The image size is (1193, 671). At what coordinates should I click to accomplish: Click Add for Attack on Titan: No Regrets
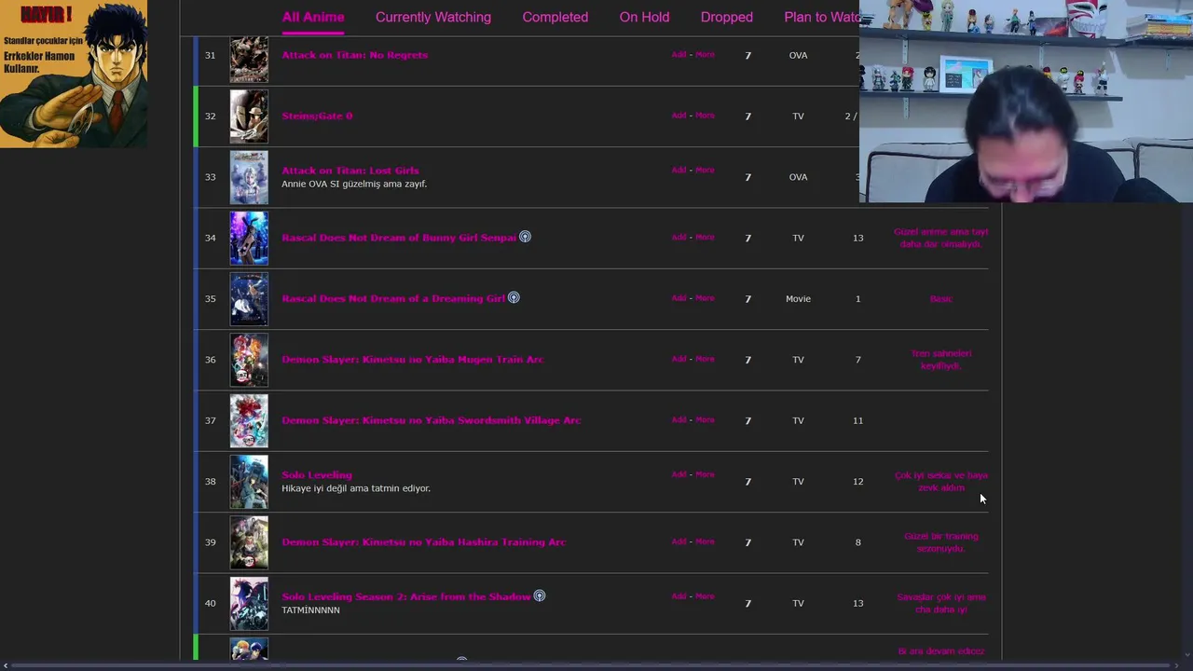(679, 55)
